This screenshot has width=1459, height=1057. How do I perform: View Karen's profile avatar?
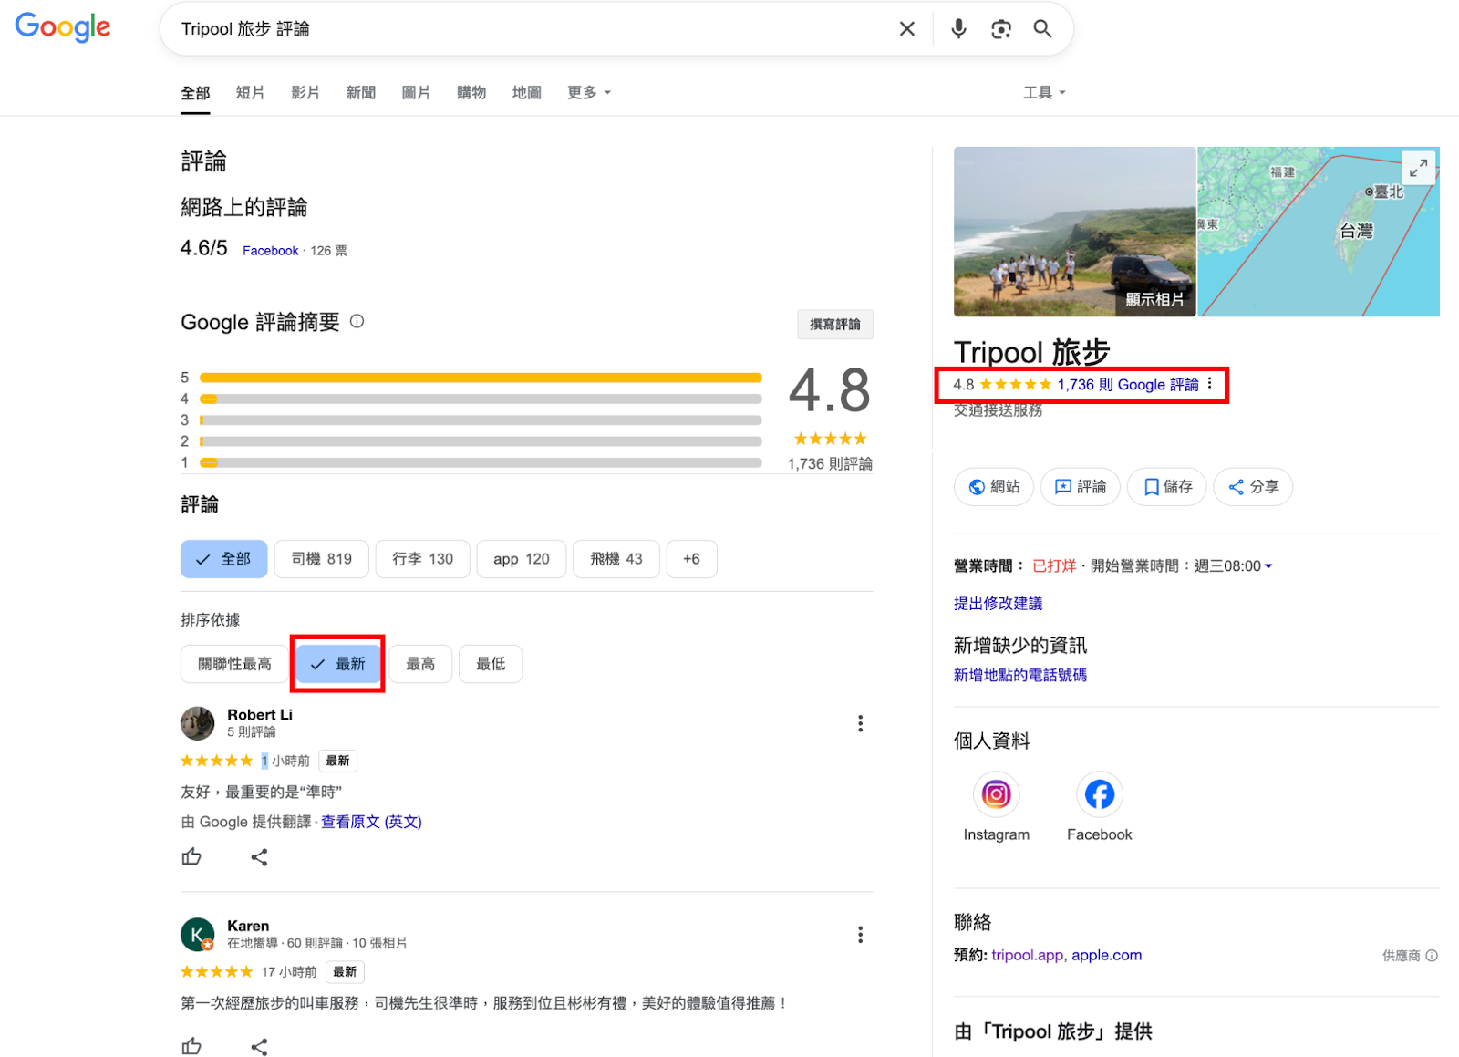tap(198, 935)
